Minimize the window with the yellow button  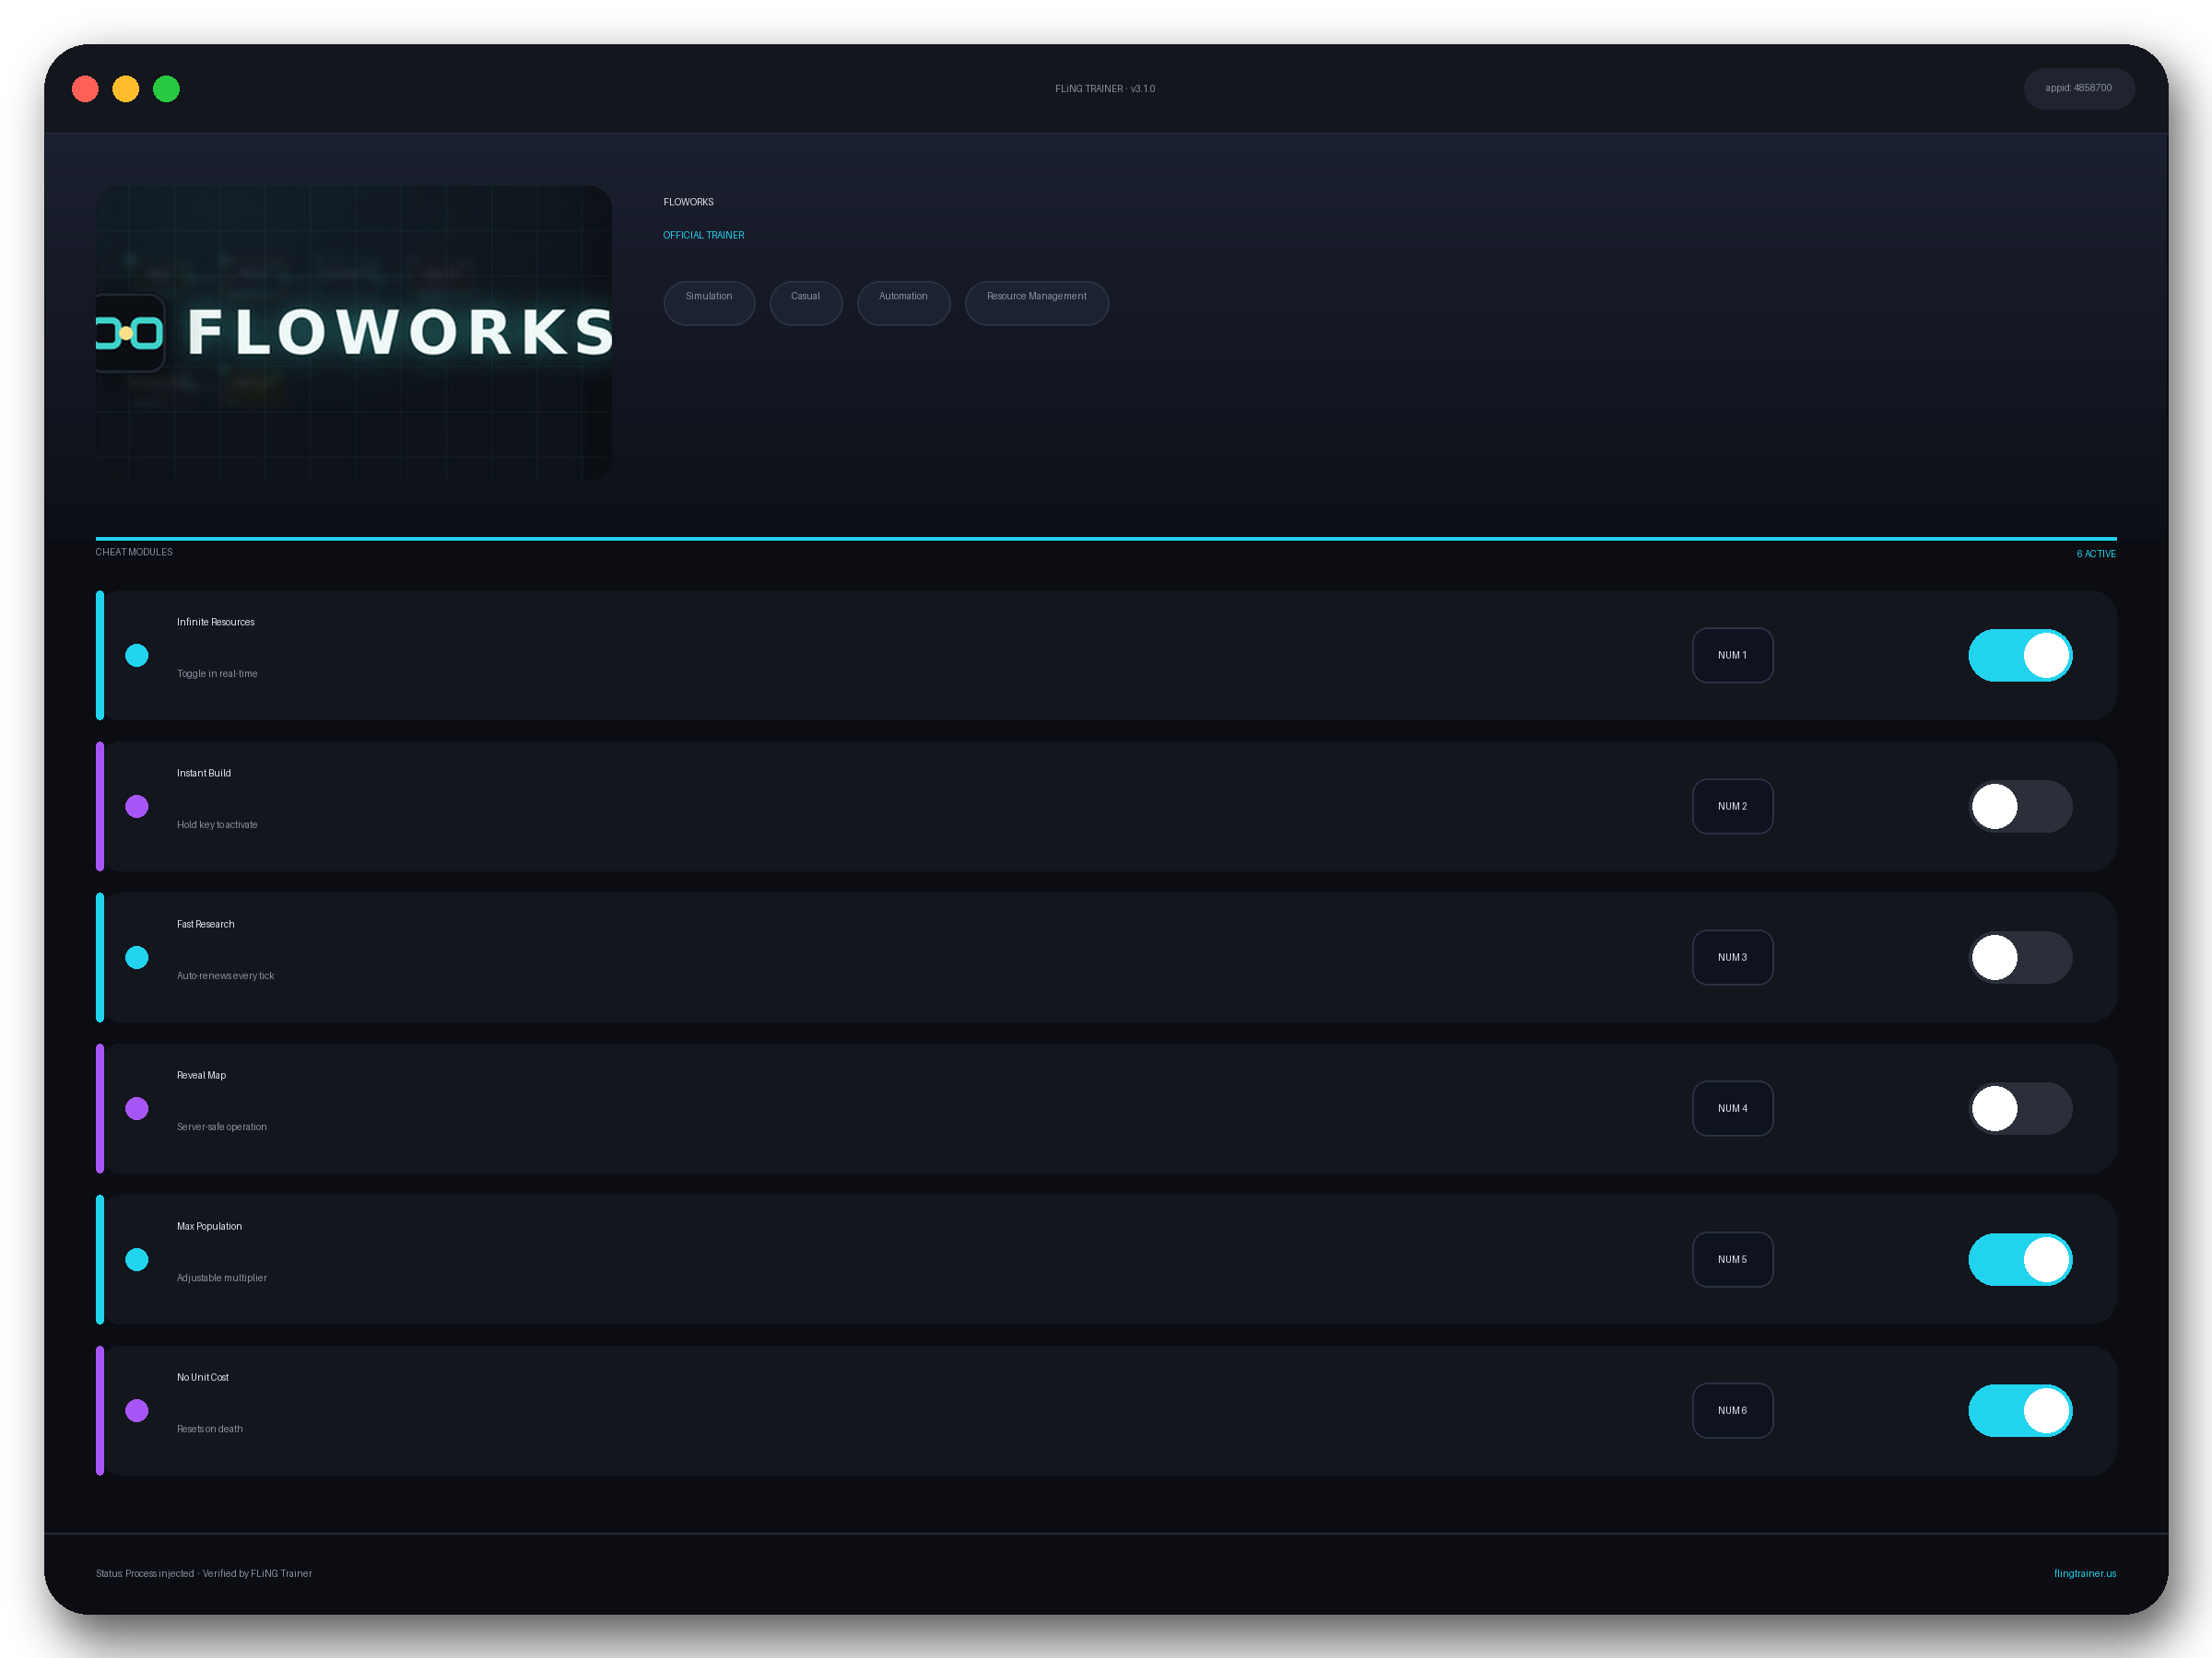point(126,89)
